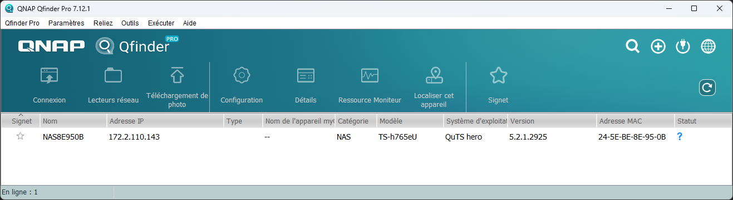Click the Qfinder Pro logo
Screen dimensions: 733x200
pos(137,46)
